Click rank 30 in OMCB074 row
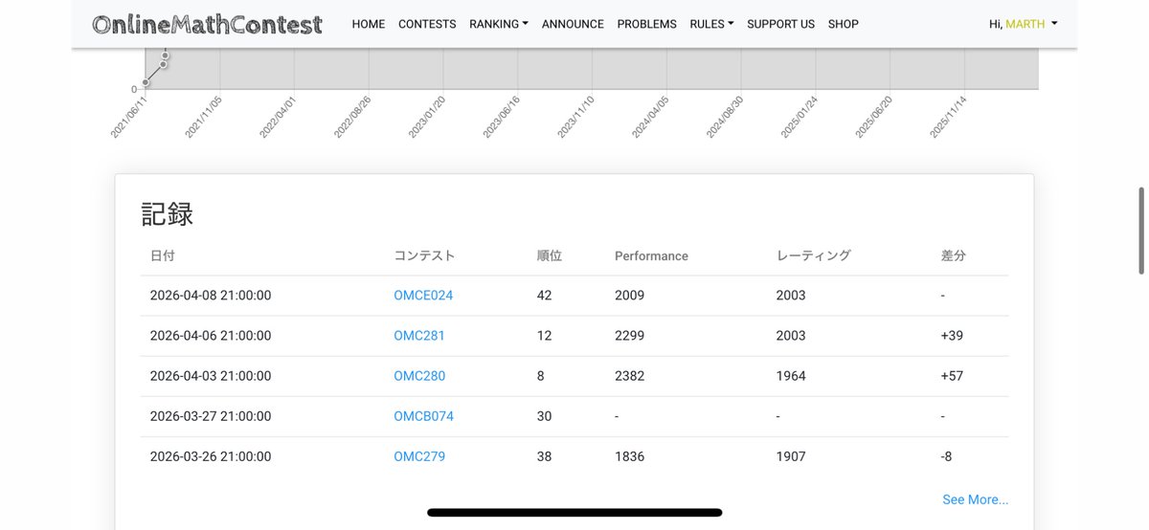This screenshot has width=1149, height=530. tap(545, 416)
